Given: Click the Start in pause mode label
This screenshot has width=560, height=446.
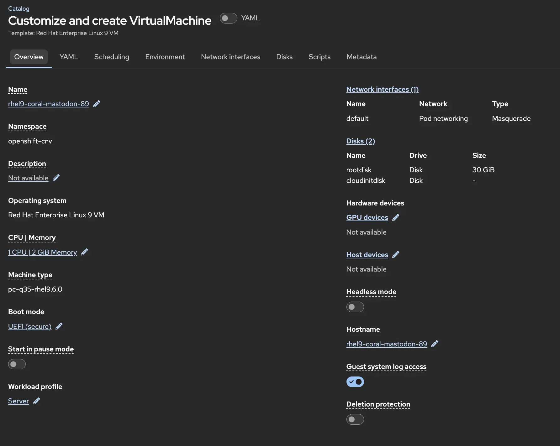Looking at the screenshot, I should (41, 349).
